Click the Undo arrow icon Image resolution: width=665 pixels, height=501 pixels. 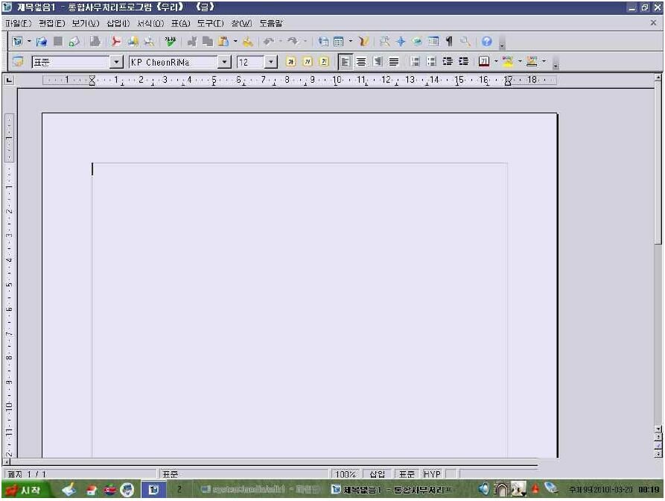(x=269, y=41)
